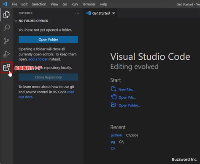Follow the add a folder link
The width and height of the screenshot is (200, 164).
coord(38,59)
